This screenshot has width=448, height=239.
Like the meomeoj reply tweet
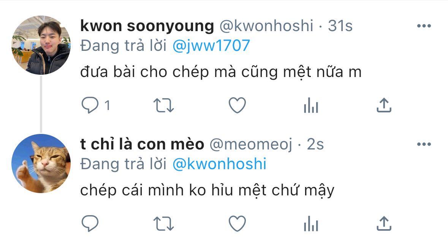(237, 223)
